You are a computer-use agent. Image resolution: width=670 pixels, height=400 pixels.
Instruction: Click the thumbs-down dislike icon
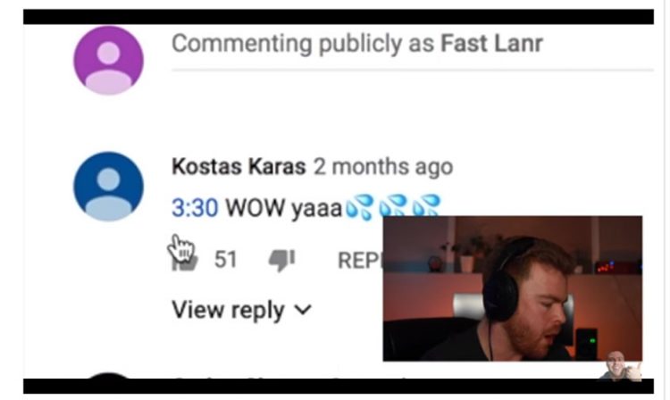[x=282, y=260]
